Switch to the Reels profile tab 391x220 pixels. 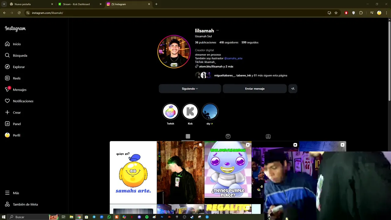click(x=228, y=136)
